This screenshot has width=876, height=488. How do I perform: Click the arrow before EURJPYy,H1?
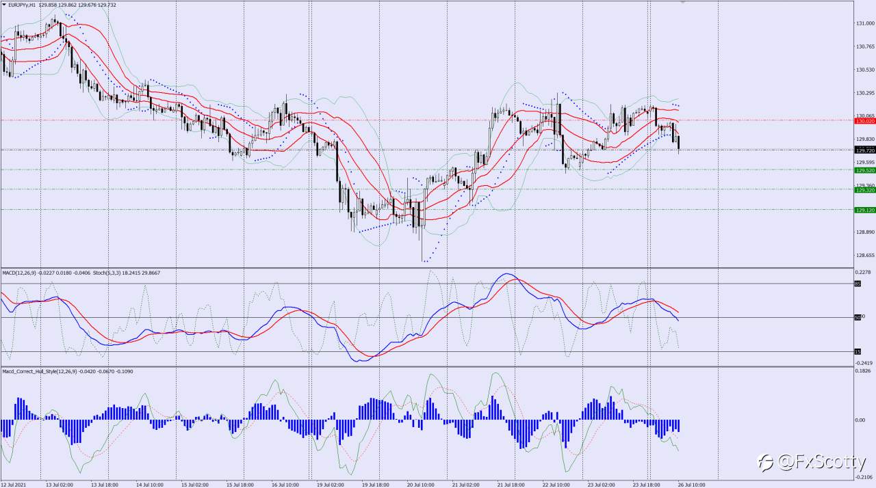(x=3, y=5)
